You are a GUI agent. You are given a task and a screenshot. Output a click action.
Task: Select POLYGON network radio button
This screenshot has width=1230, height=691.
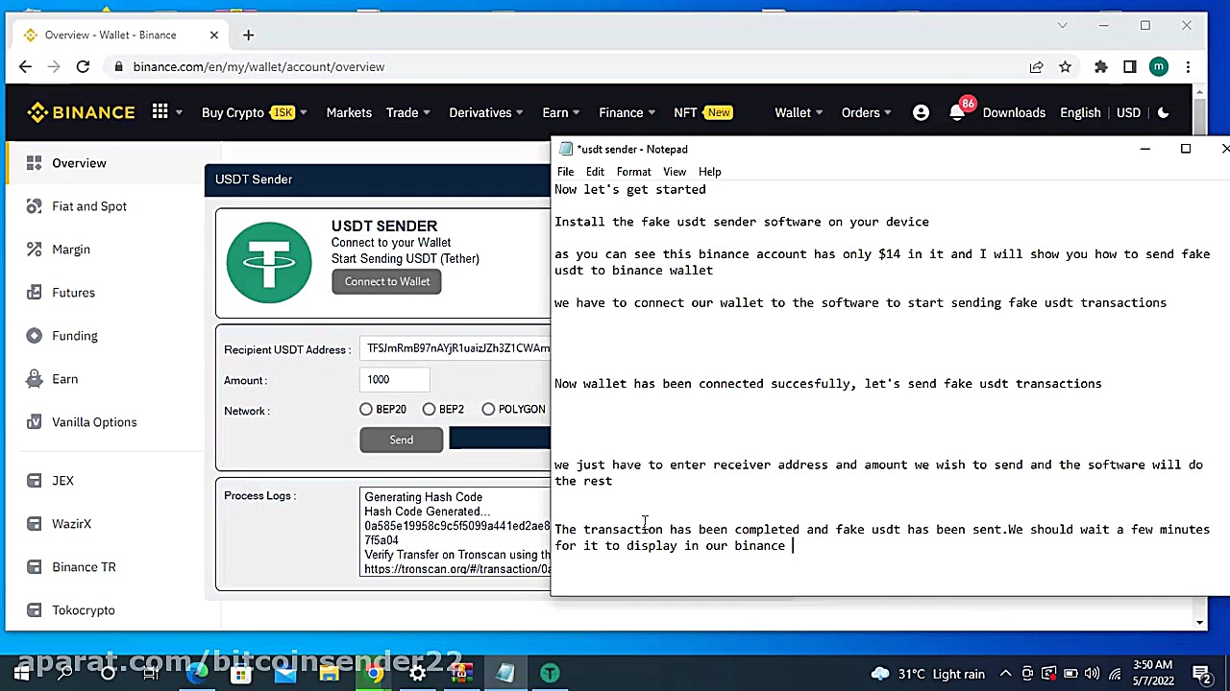488,410
